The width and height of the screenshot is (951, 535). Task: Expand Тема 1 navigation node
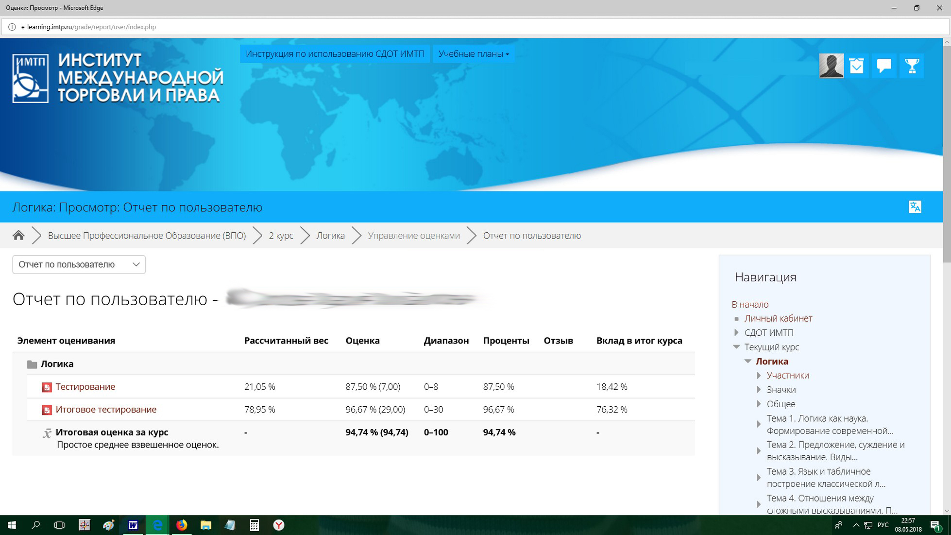point(759,425)
